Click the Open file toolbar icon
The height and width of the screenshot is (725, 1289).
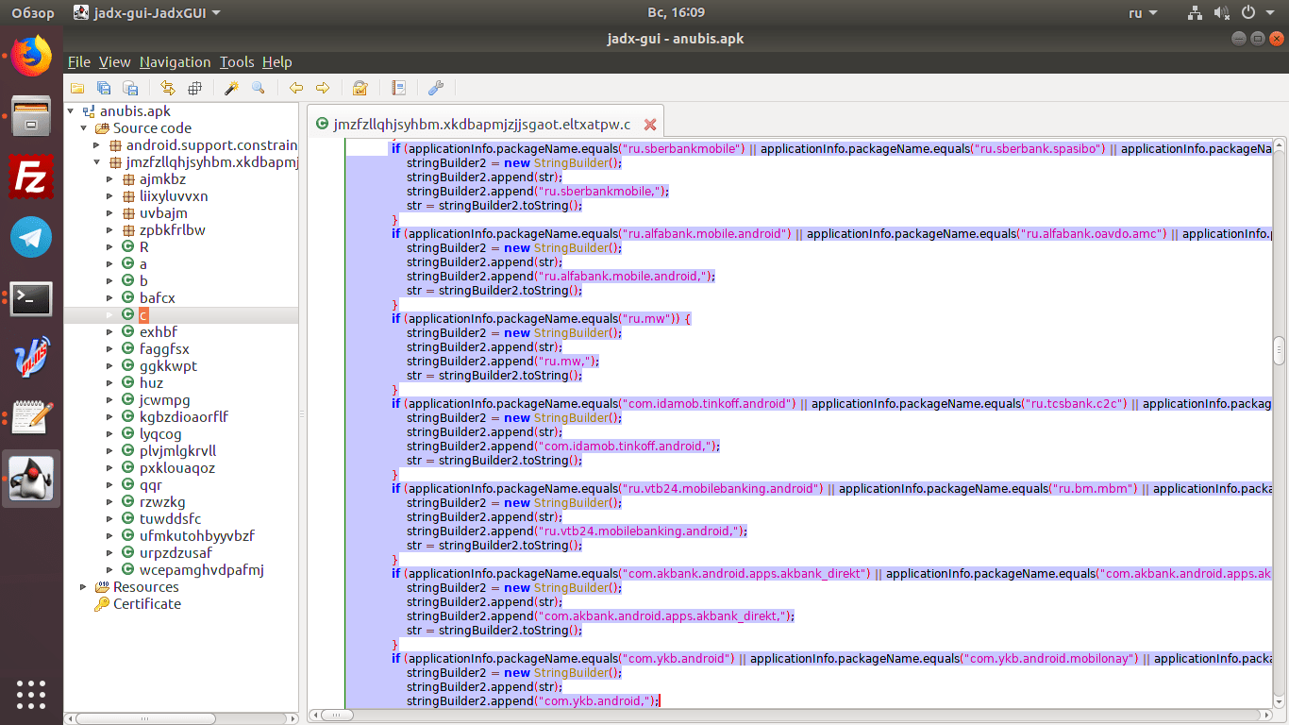(77, 88)
